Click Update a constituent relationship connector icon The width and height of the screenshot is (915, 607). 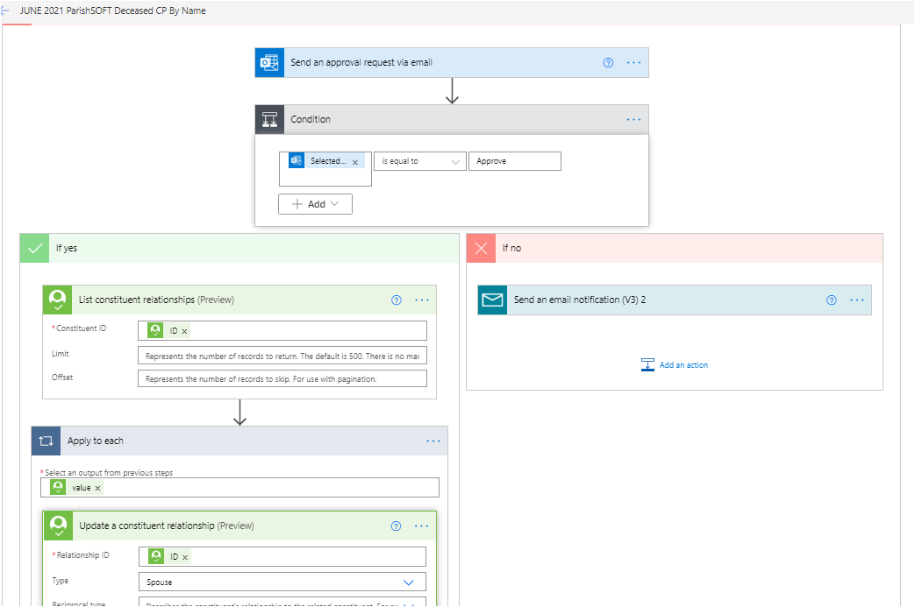(x=59, y=526)
